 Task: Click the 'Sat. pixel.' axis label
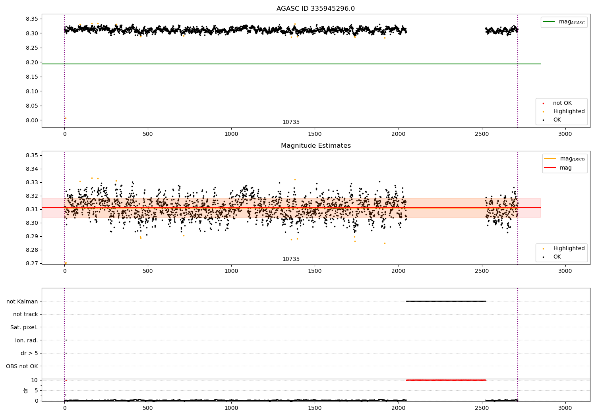click(x=24, y=327)
